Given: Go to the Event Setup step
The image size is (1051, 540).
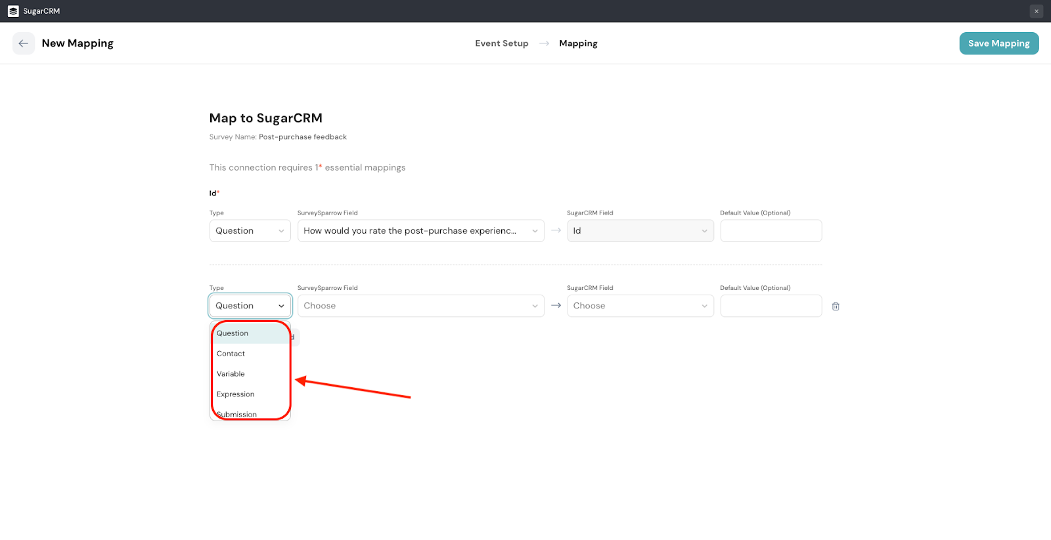Looking at the screenshot, I should [501, 43].
